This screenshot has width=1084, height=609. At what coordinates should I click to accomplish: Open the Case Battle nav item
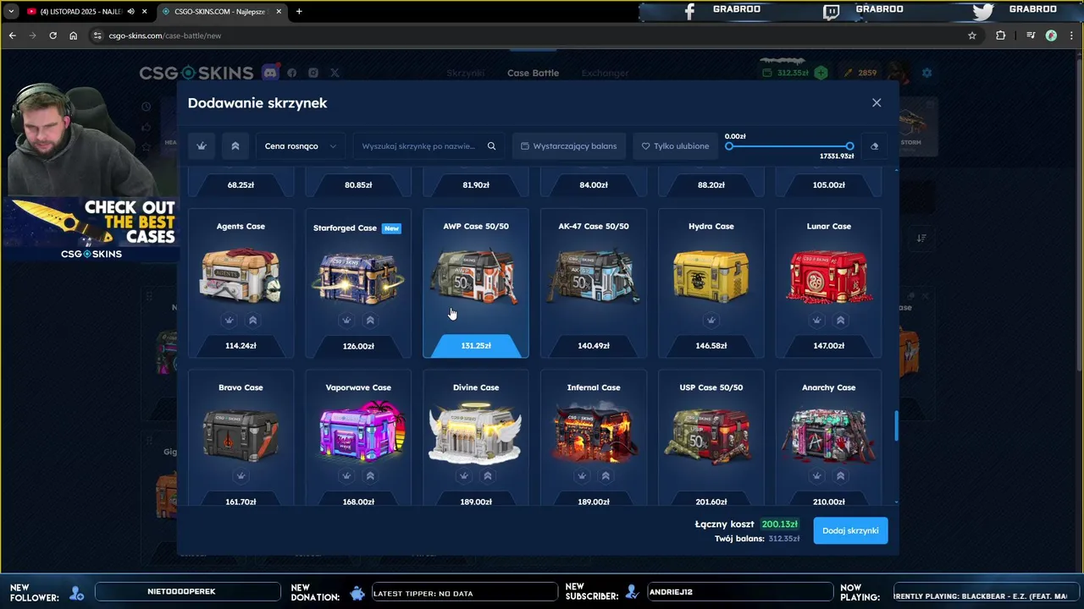click(533, 73)
